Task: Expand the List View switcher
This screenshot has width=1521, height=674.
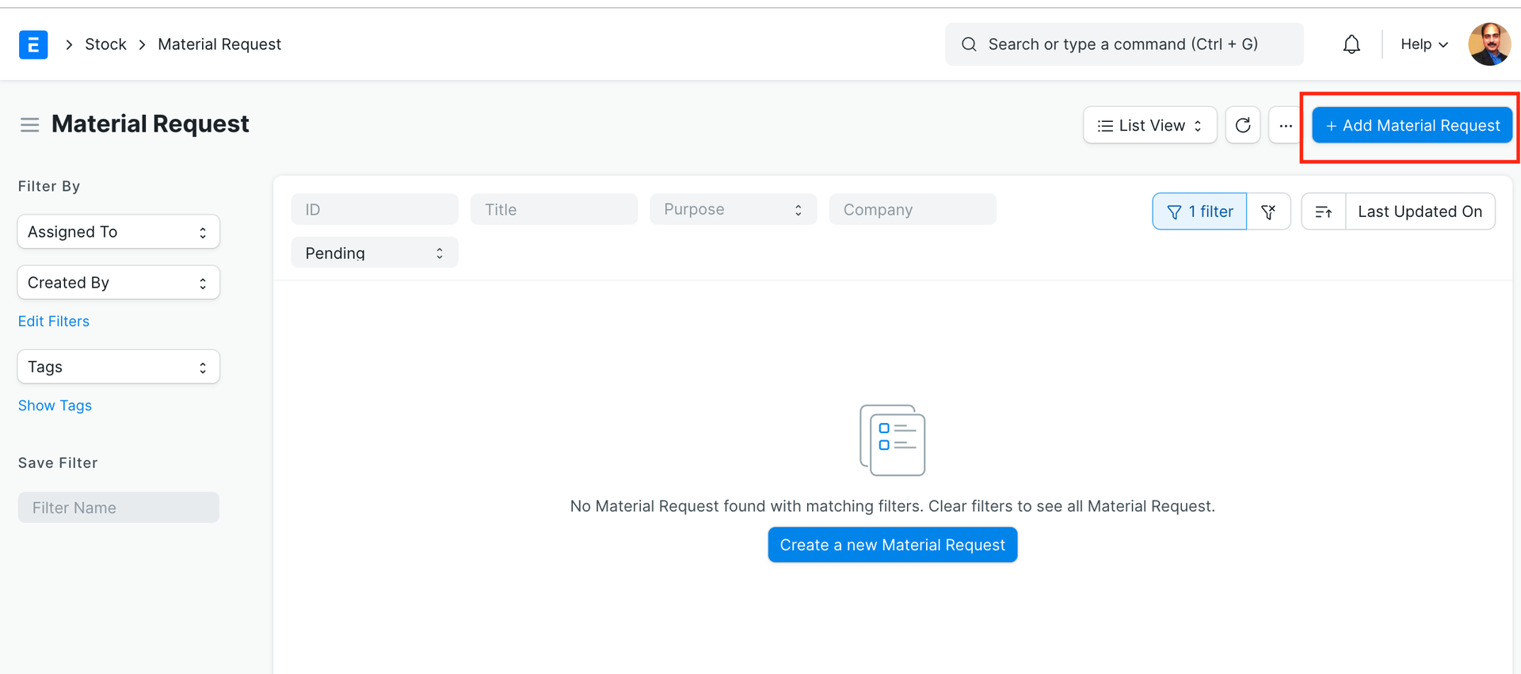Action: pos(1149,125)
